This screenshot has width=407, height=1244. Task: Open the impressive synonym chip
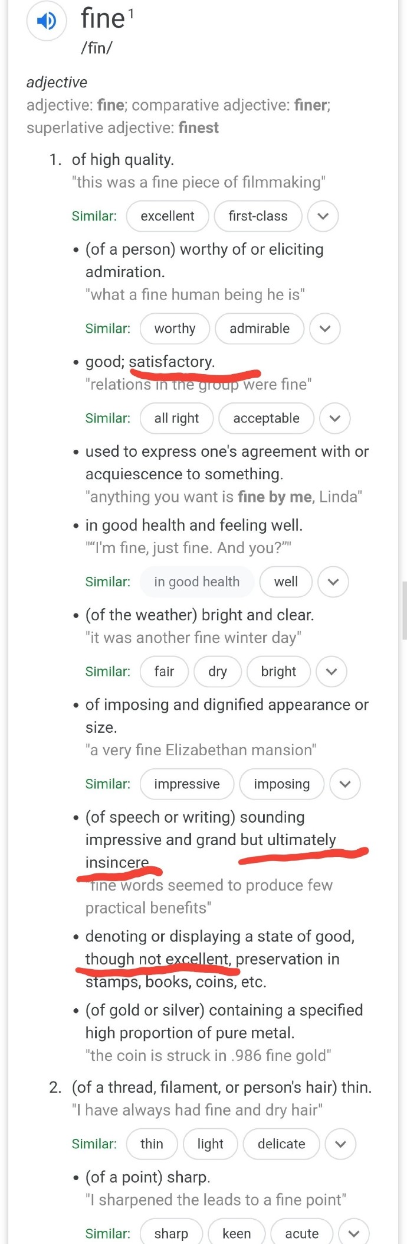(x=187, y=784)
